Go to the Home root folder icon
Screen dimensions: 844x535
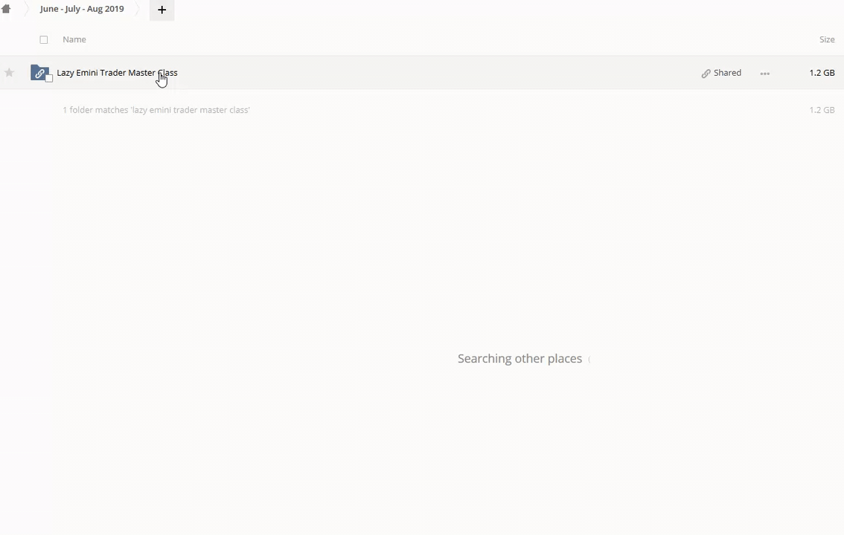coord(6,9)
